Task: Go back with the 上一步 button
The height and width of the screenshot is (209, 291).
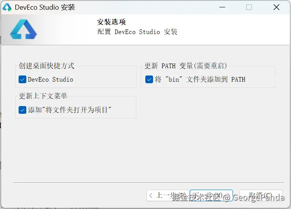Action: coord(167,195)
